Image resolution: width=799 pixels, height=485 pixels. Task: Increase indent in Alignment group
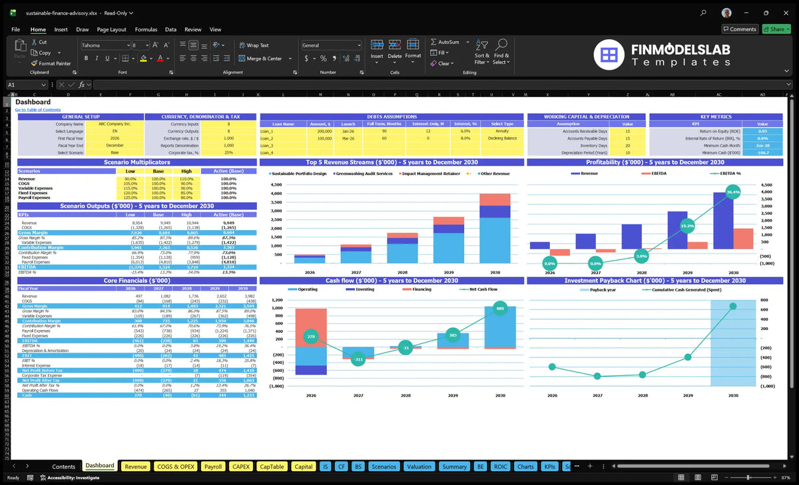click(228, 59)
